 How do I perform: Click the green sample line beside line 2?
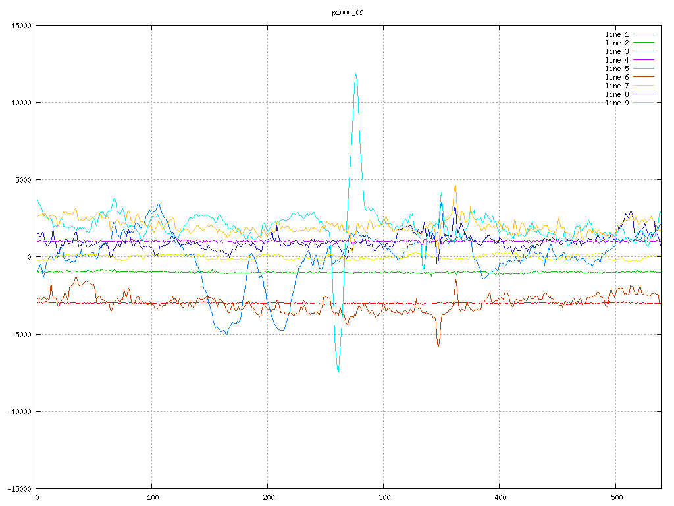[643, 43]
